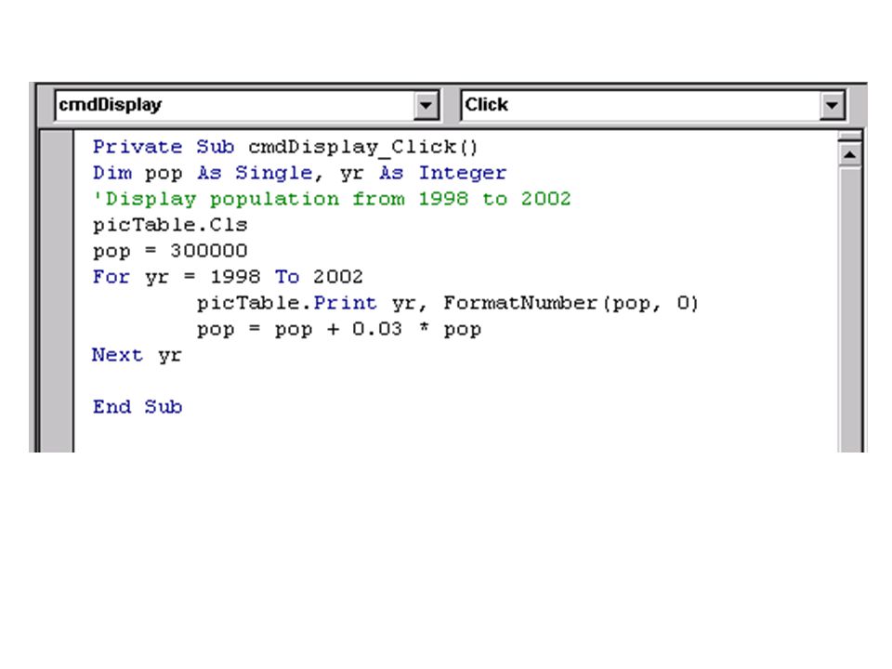Click the Click procedure combo box field
Image resolution: width=892 pixels, height=669 pixels.
(653, 105)
